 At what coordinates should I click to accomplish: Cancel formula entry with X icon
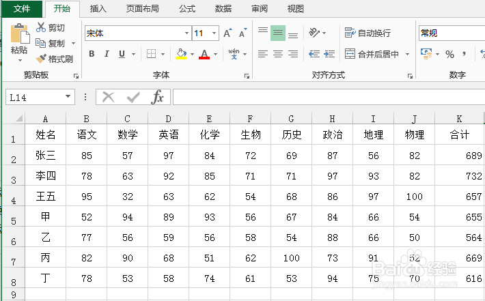click(108, 97)
